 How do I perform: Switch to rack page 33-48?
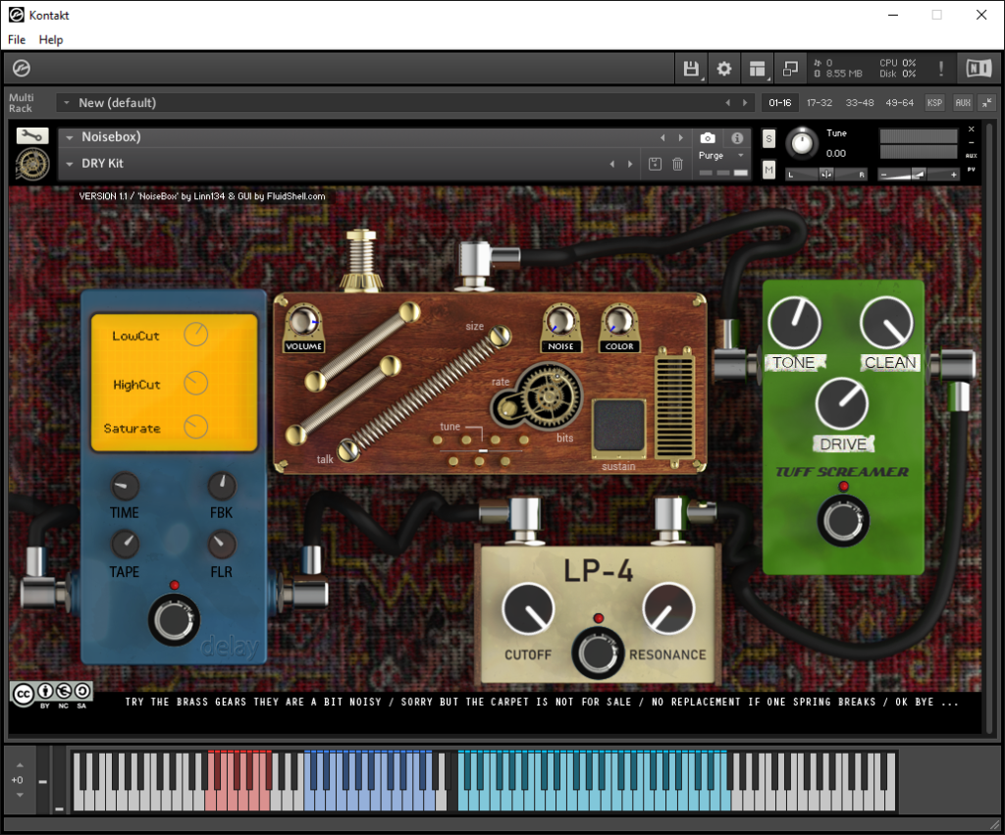pyautogui.click(x=860, y=102)
